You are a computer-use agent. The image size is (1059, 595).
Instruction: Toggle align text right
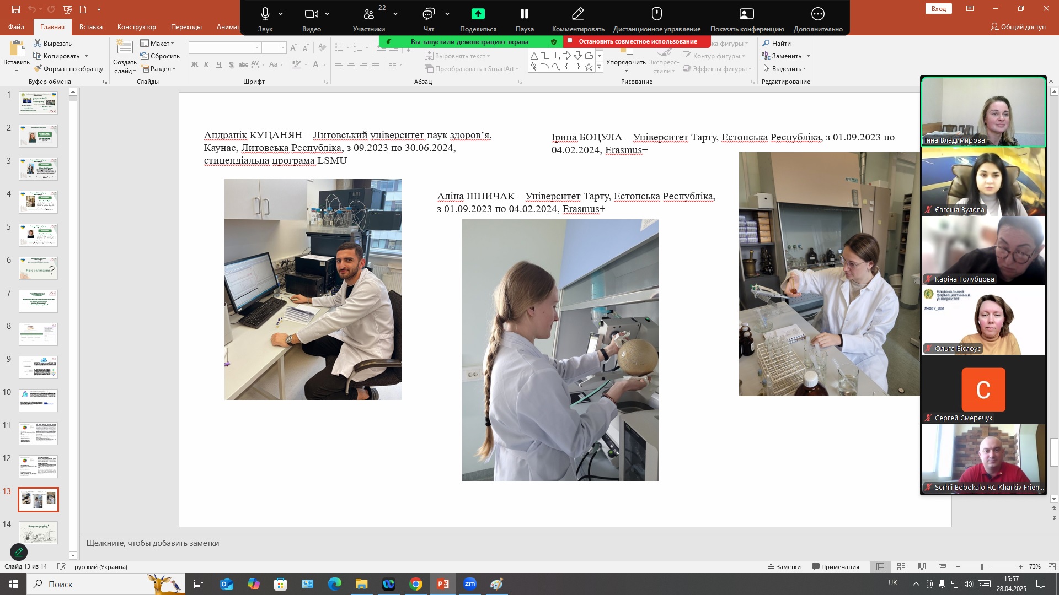coord(363,64)
